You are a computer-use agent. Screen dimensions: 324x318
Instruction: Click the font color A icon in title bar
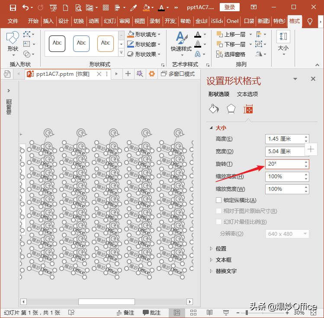point(161,8)
